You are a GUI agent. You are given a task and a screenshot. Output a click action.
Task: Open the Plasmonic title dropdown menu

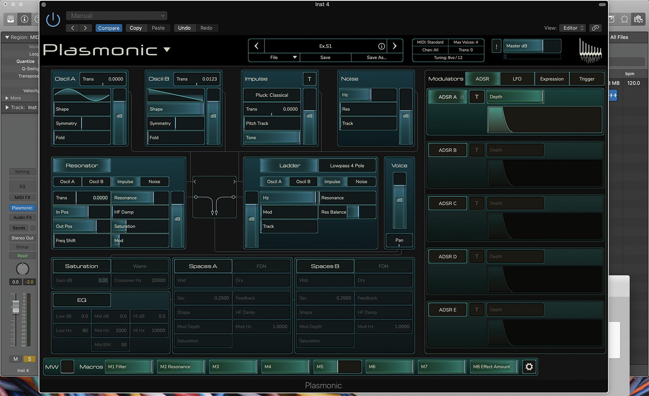(x=167, y=49)
